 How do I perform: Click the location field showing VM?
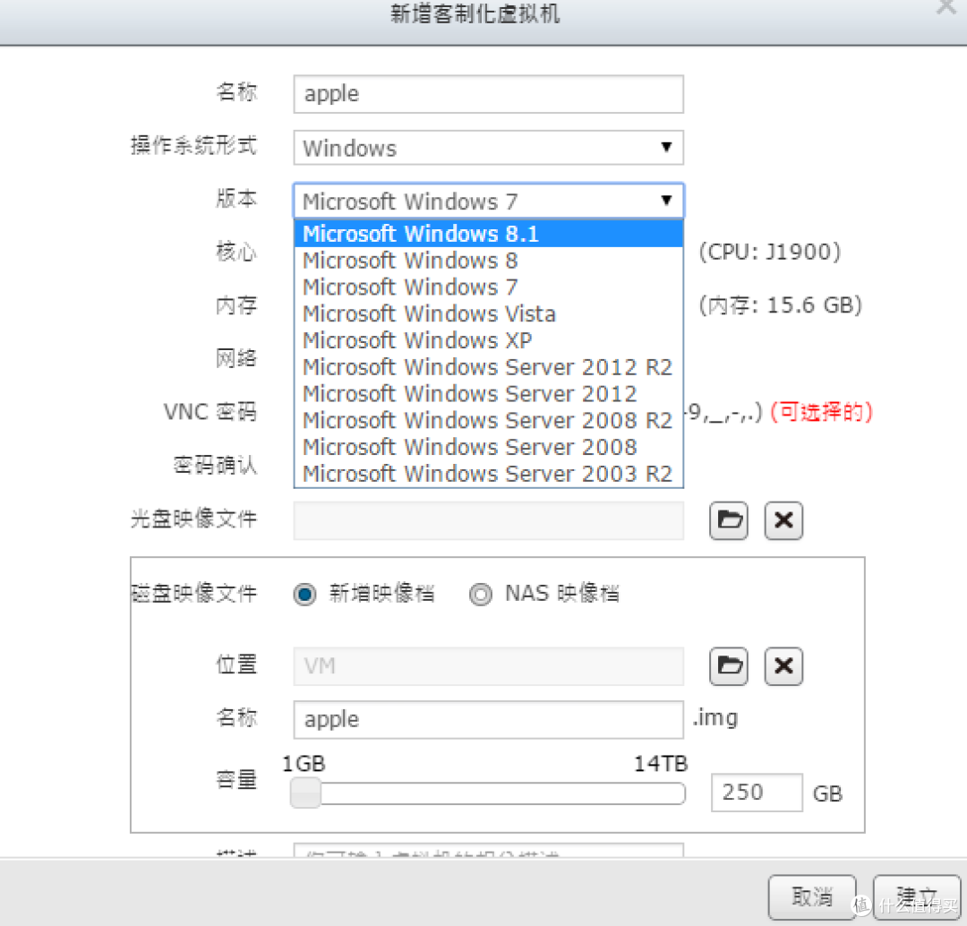[x=489, y=666]
